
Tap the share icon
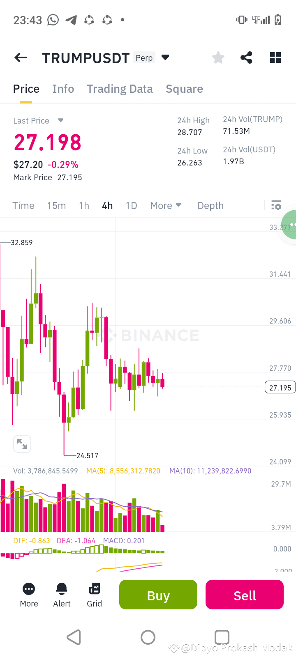click(246, 57)
